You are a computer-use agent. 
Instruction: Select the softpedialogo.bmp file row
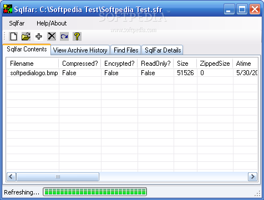click(132, 73)
